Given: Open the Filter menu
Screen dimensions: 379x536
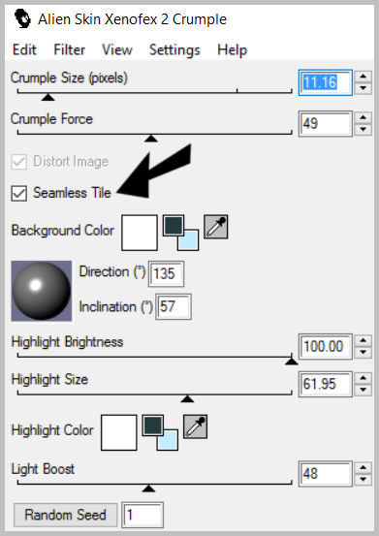Looking at the screenshot, I should 70,49.
